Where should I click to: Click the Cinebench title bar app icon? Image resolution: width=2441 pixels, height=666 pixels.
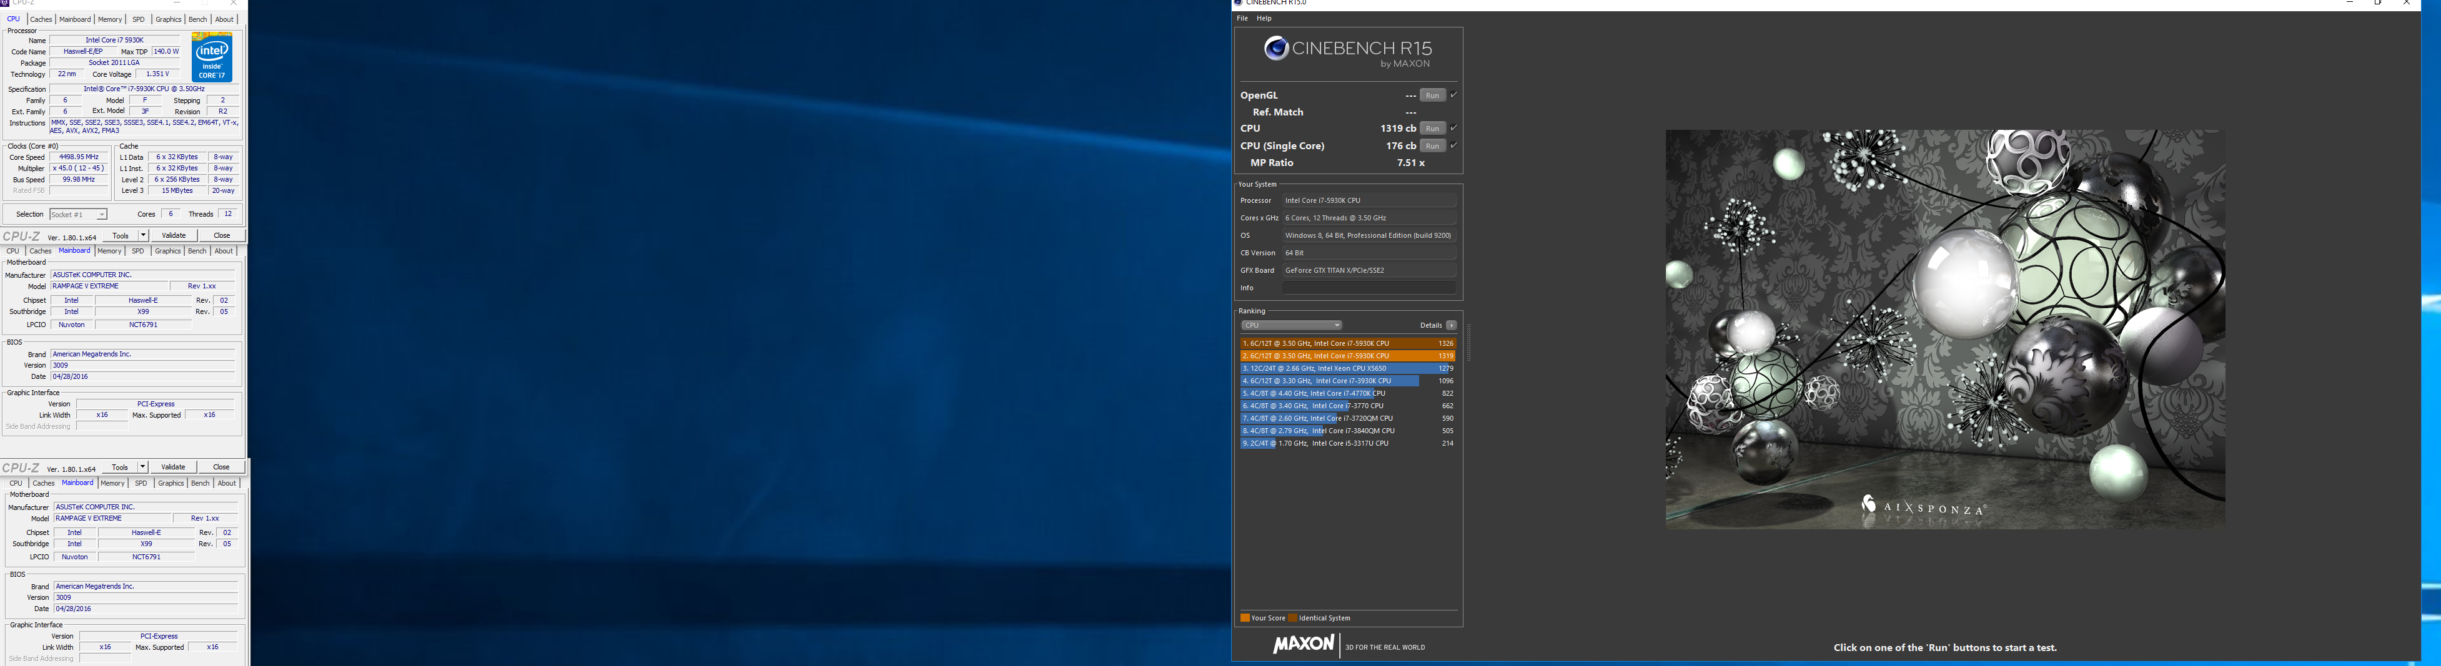[x=1237, y=3]
